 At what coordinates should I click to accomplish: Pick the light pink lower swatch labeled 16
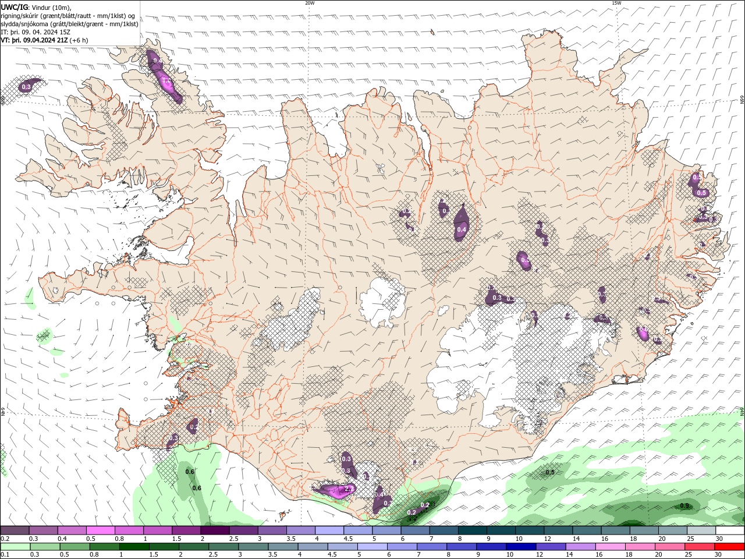(x=611, y=547)
